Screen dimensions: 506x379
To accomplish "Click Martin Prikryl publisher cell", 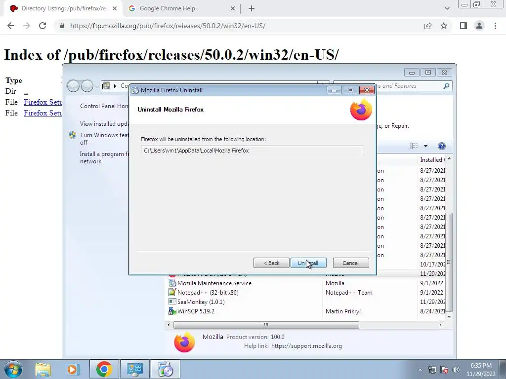I will coord(343,311).
